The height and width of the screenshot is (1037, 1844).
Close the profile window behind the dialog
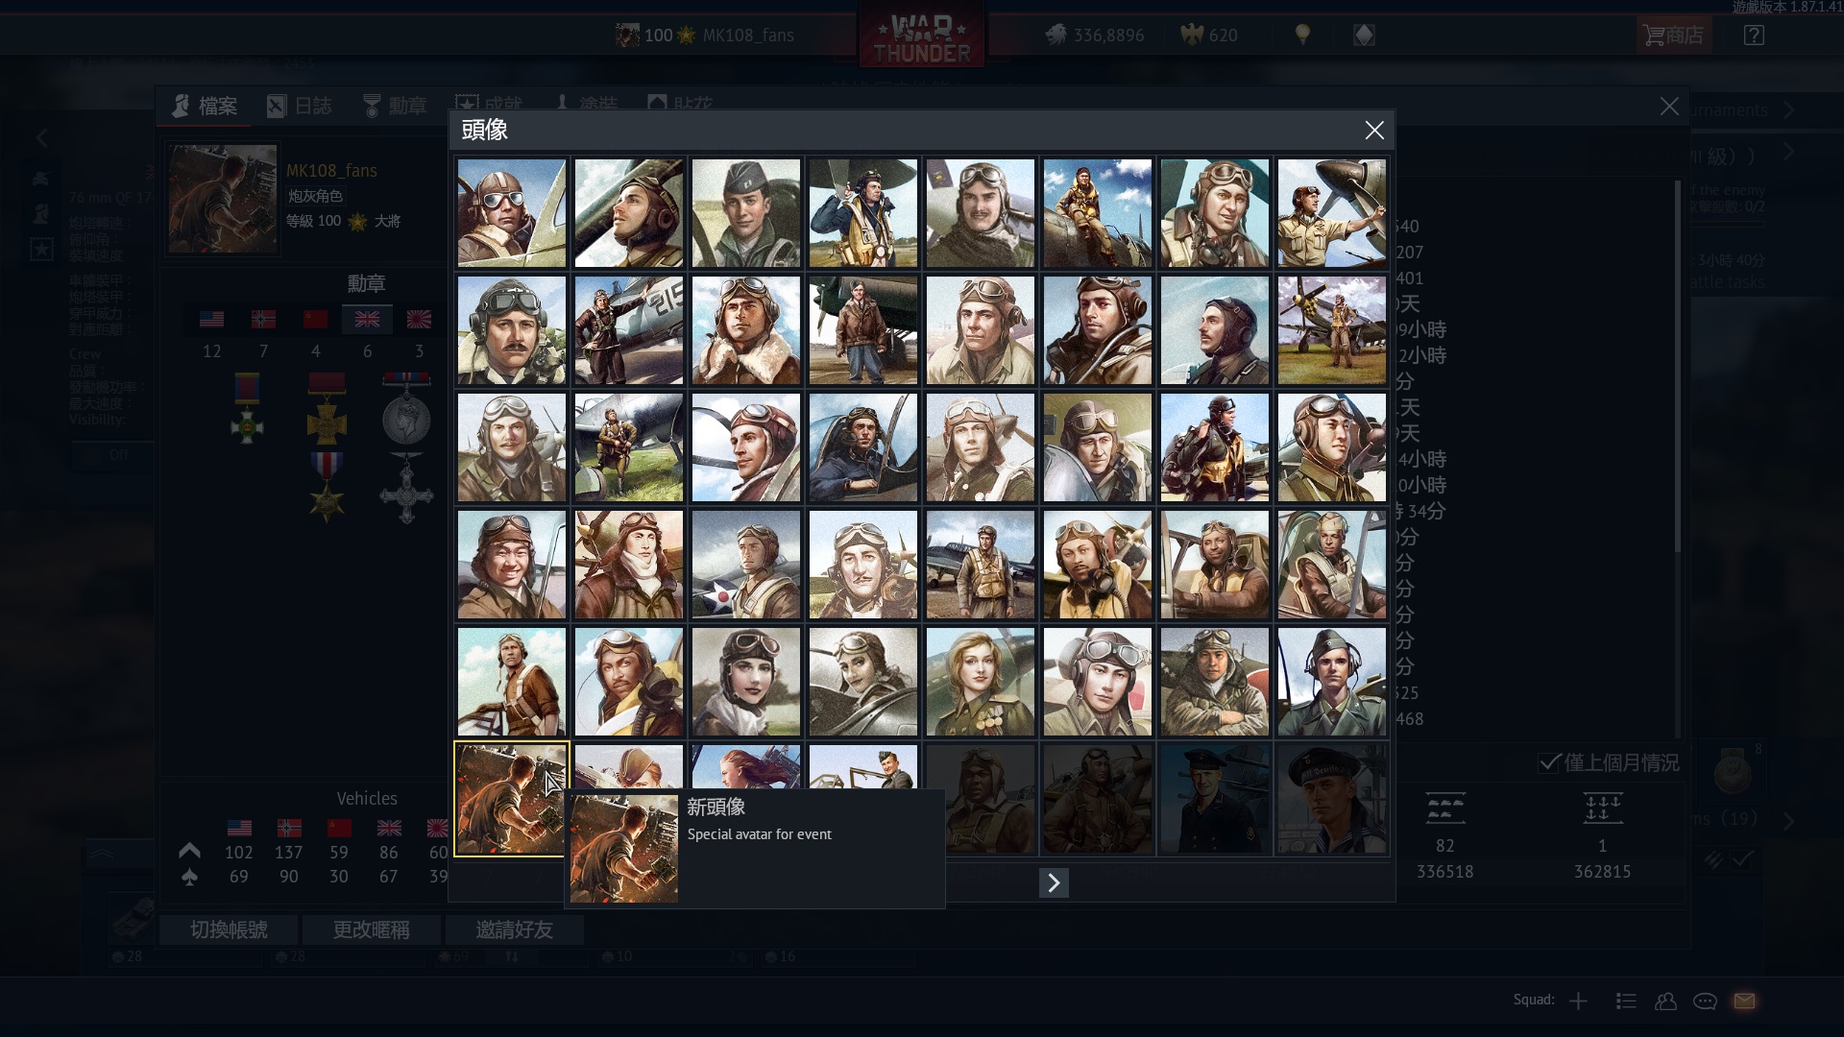pyautogui.click(x=1669, y=107)
